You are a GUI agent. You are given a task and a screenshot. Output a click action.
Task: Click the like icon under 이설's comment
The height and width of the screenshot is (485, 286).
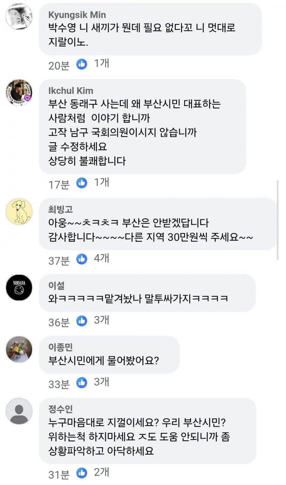(82, 321)
